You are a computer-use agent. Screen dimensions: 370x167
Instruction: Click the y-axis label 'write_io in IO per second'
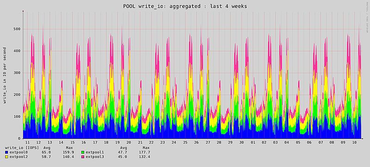coord(5,75)
